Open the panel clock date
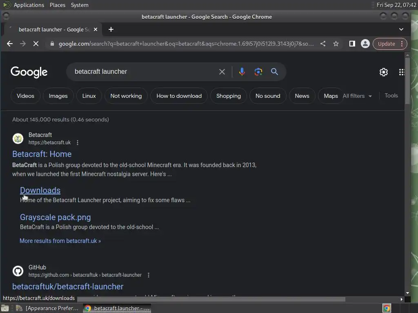The width and height of the screenshot is (418, 313). [396, 5]
